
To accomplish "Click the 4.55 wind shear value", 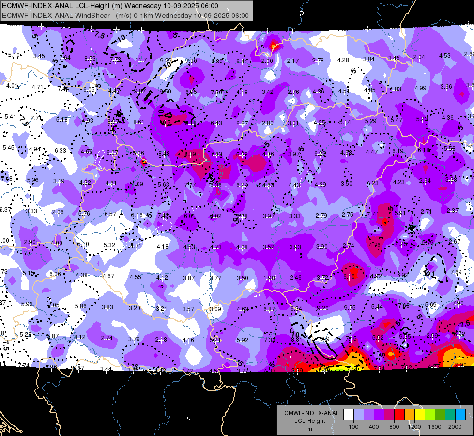I will [136, 277].
